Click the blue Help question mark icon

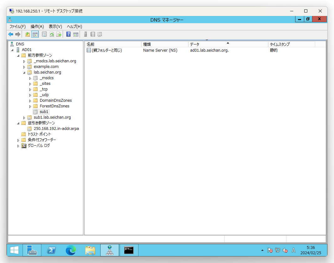pyautogui.click(x=68, y=34)
